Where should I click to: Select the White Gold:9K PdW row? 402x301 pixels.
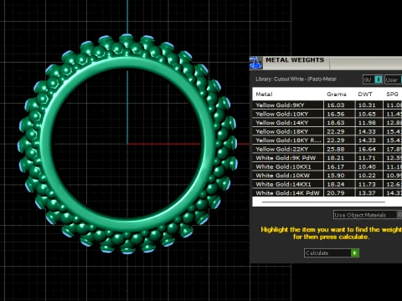point(327,158)
